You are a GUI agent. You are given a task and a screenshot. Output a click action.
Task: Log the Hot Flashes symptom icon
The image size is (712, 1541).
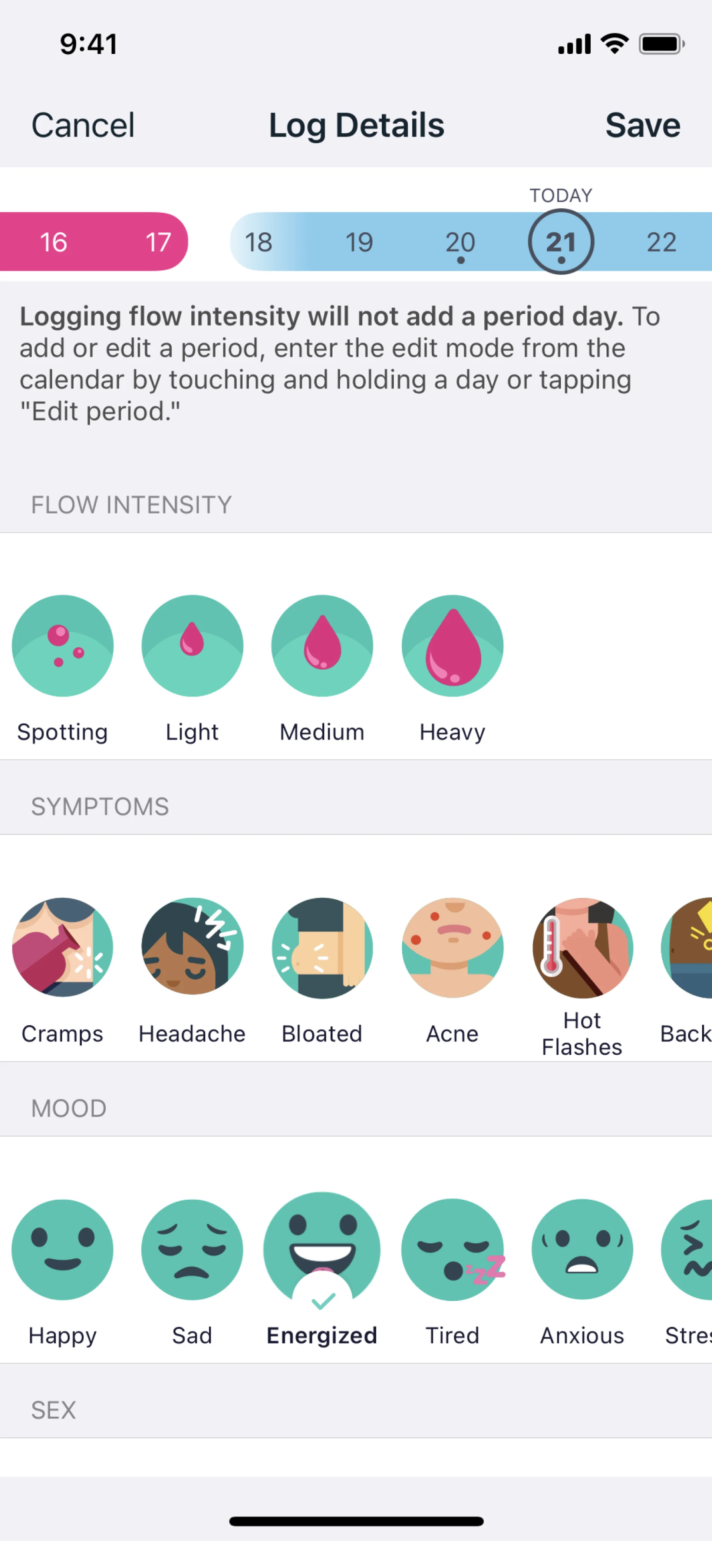[x=582, y=948]
